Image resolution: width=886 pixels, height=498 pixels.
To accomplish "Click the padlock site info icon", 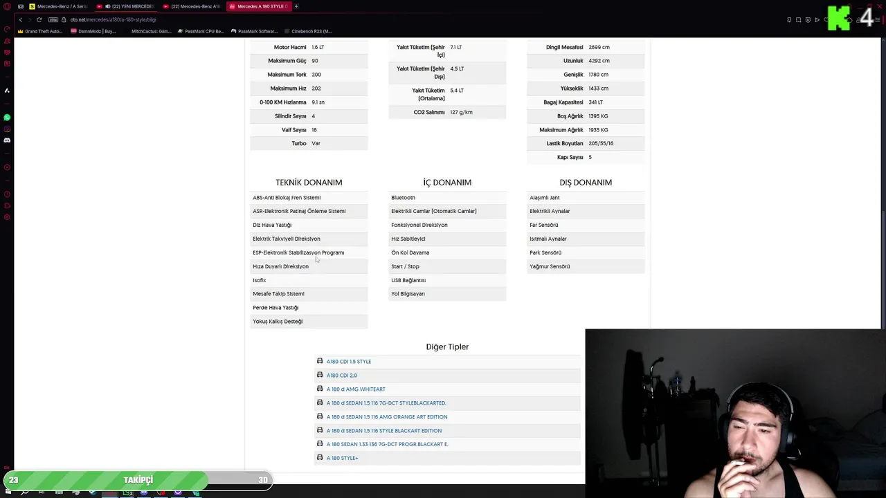I will click(64, 19).
